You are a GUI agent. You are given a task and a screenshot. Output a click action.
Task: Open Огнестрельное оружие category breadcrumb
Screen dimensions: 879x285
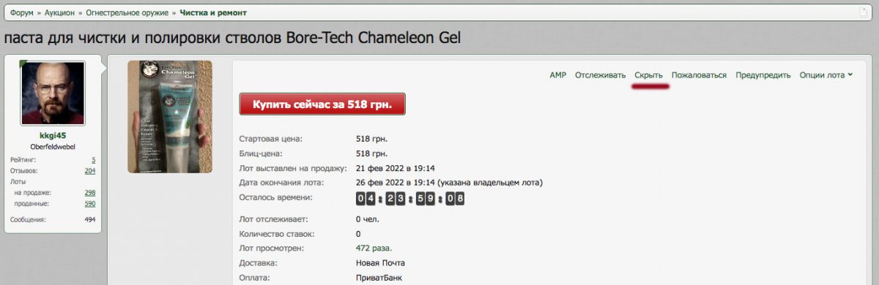point(128,12)
